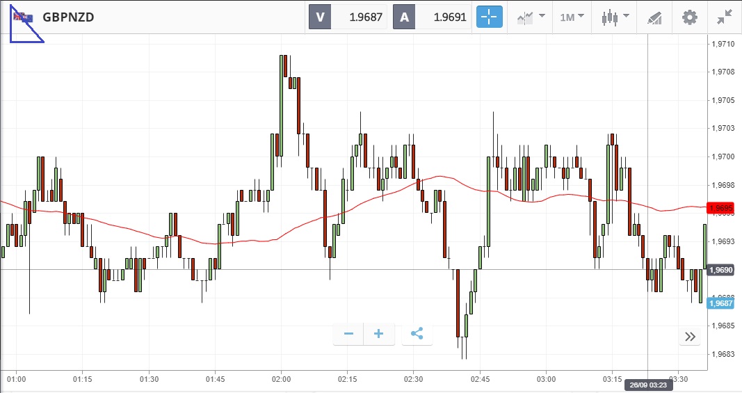Screen dimensions: 742x393
Task: Click the GBPNZD currency pair flag icon
Action: [23, 17]
